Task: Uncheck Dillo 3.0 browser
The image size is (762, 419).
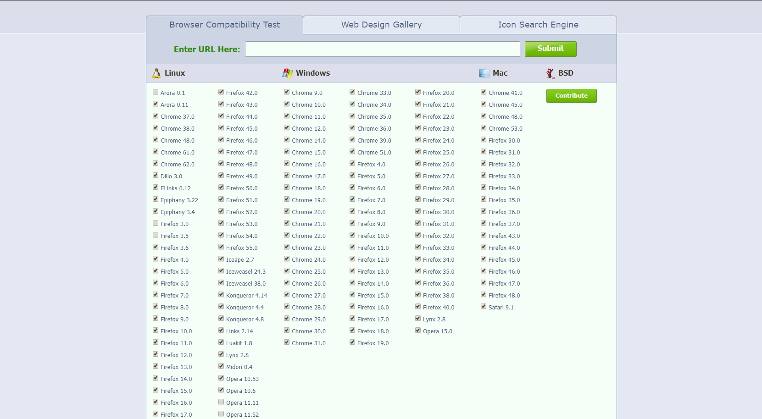Action: coord(156,176)
